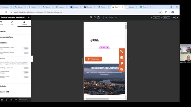Switch to tablet preview mode
Viewport: 191px width, 107px height.
click(x=95, y=17)
